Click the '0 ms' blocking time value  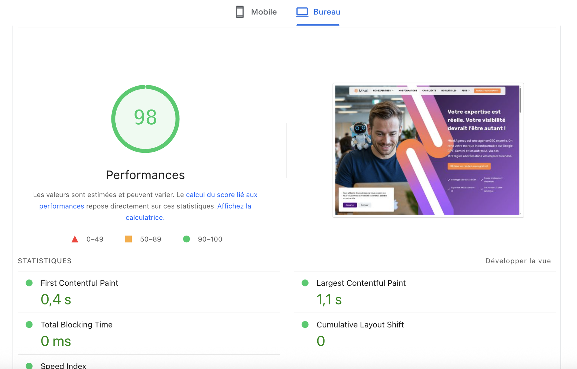click(x=56, y=341)
